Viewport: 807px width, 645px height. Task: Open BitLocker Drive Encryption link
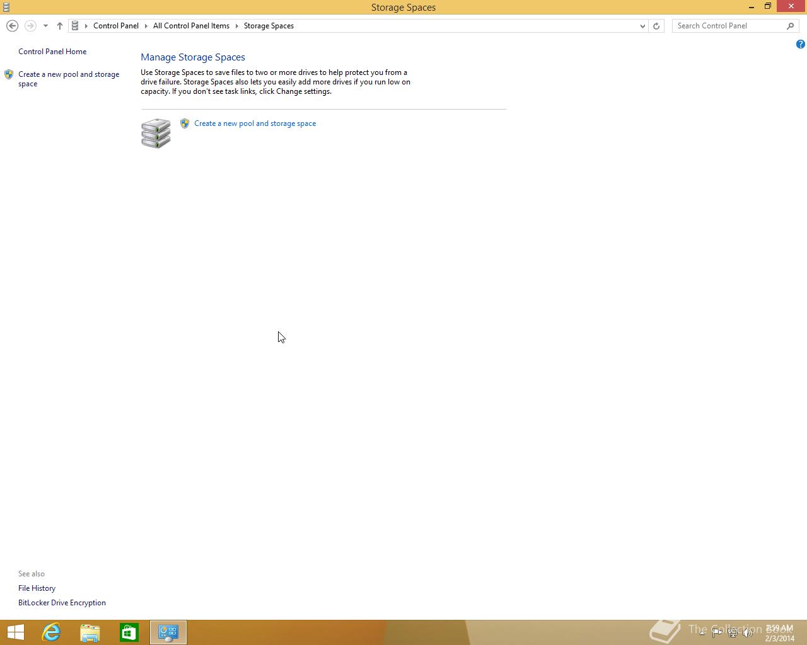tap(62, 603)
